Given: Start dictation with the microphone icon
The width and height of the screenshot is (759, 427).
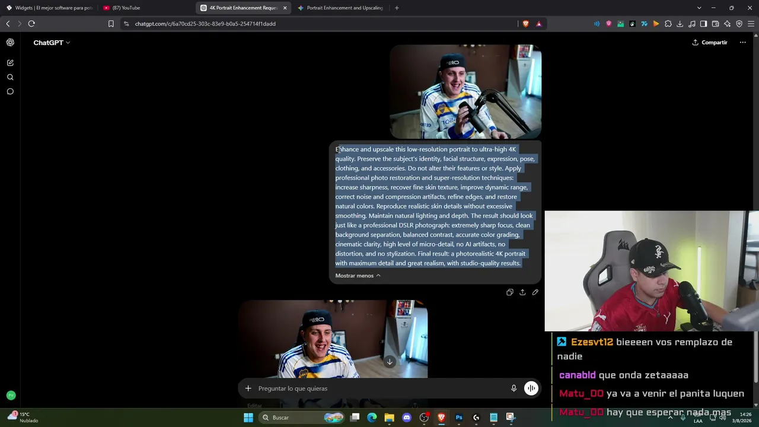Looking at the screenshot, I should coord(514,388).
